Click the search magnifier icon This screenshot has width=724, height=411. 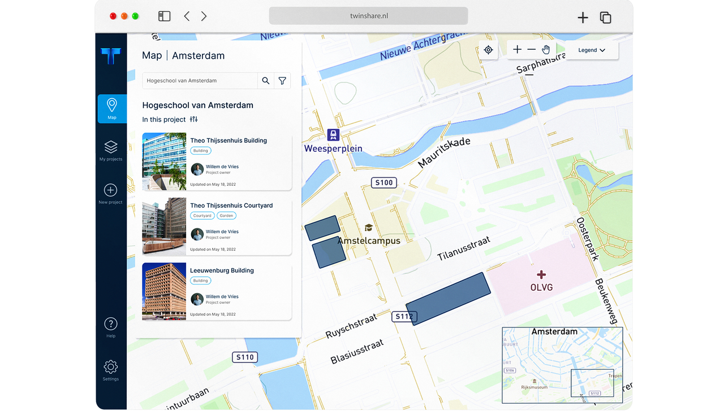click(266, 81)
